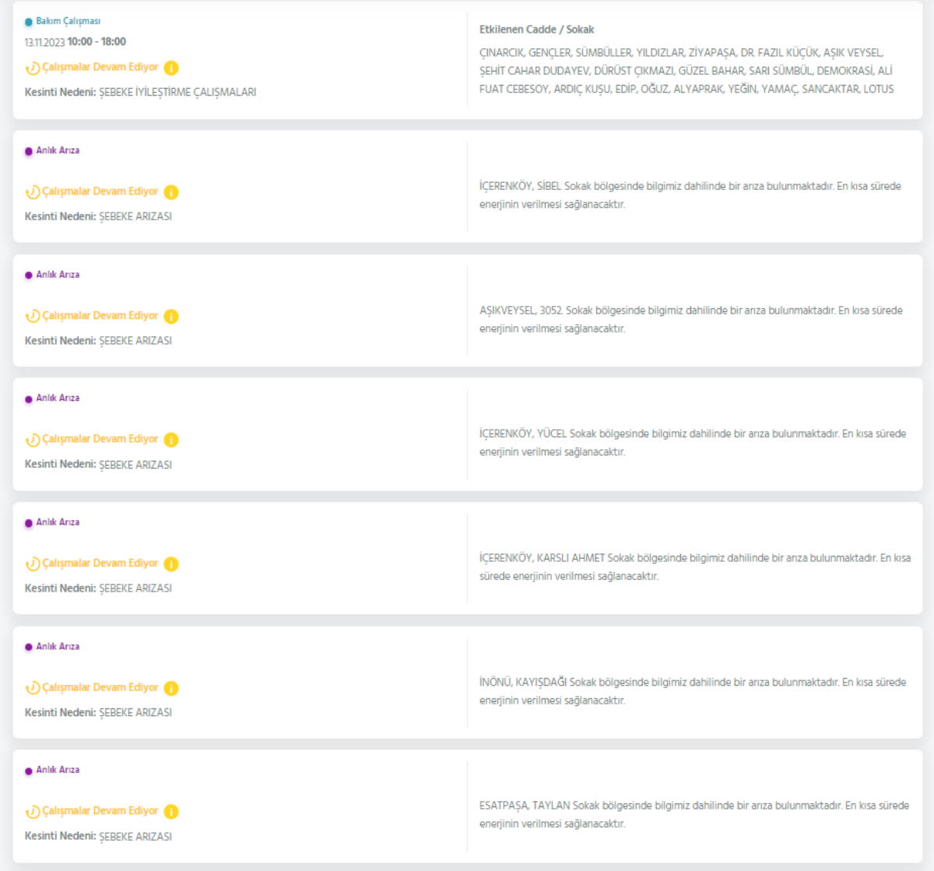
Task: Click the info icon in the YÜCEL Sokak outage card
Action: [x=171, y=440]
